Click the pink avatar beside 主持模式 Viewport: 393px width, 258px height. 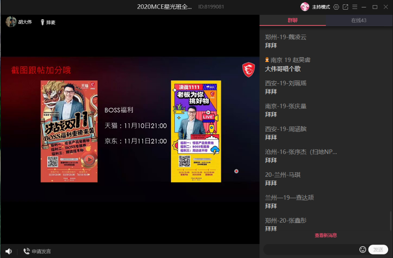coord(305,7)
